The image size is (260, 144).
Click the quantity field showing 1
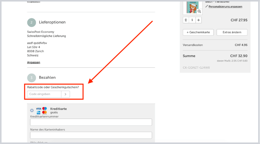(192, 20)
